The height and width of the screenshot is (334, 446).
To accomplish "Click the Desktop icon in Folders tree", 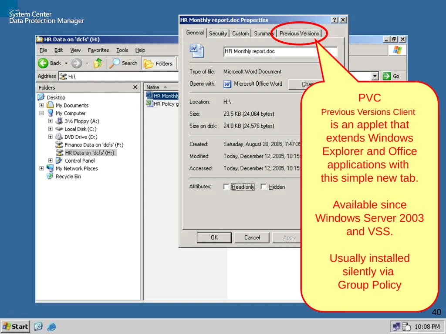I will click(41, 97).
